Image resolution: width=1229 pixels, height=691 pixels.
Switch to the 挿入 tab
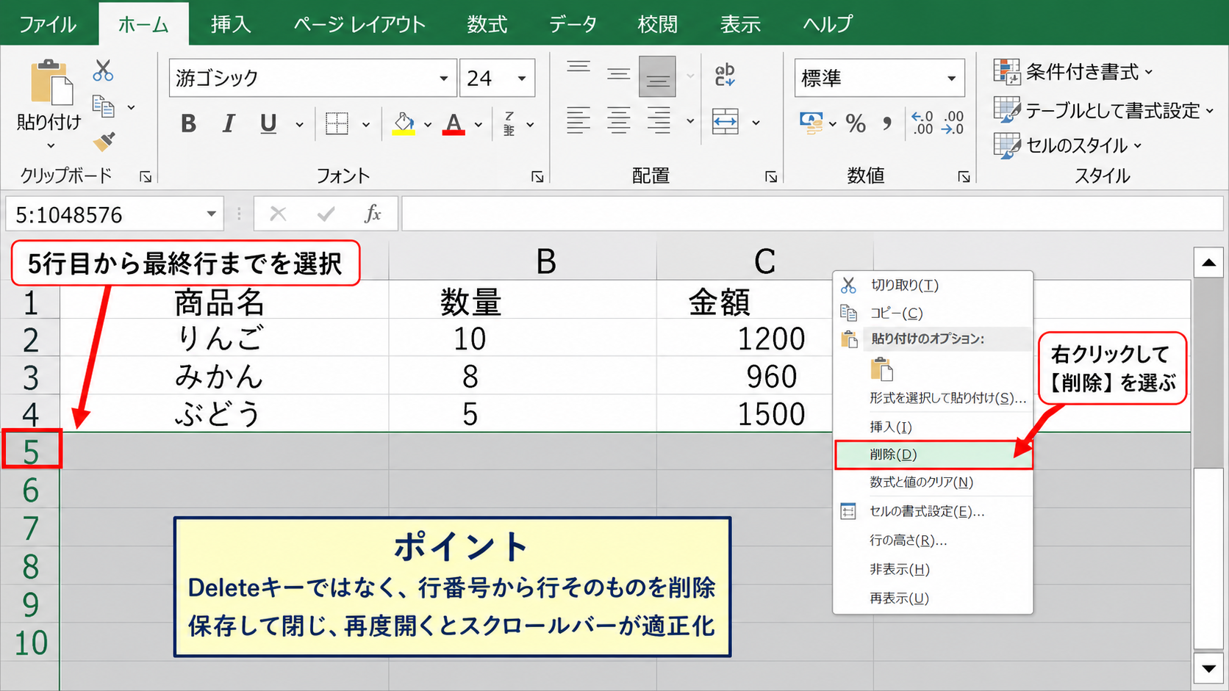point(231,24)
